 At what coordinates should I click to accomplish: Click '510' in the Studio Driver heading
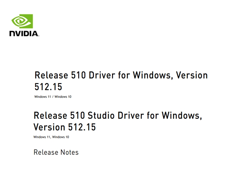77,116
